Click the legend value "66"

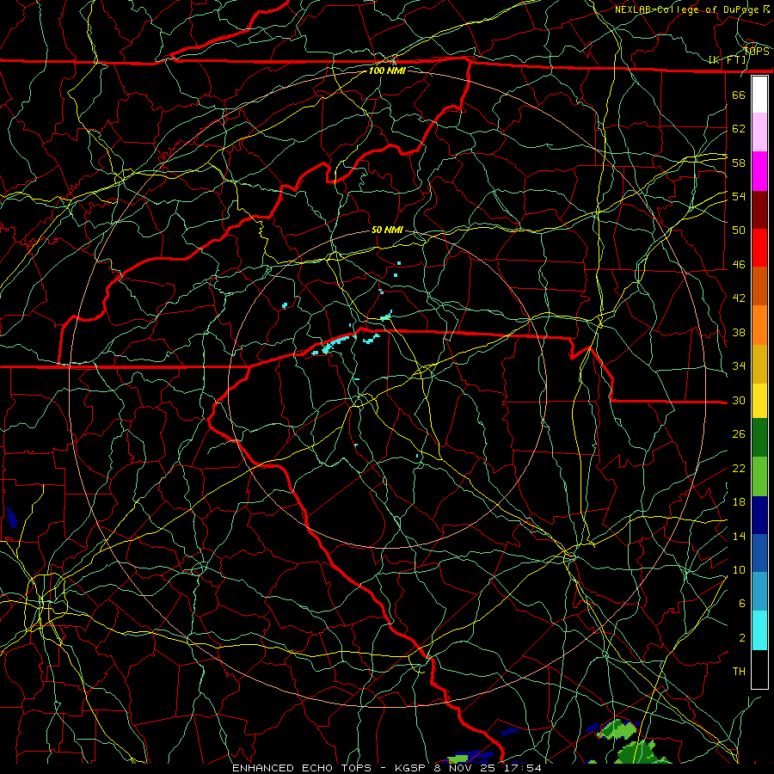coord(739,95)
